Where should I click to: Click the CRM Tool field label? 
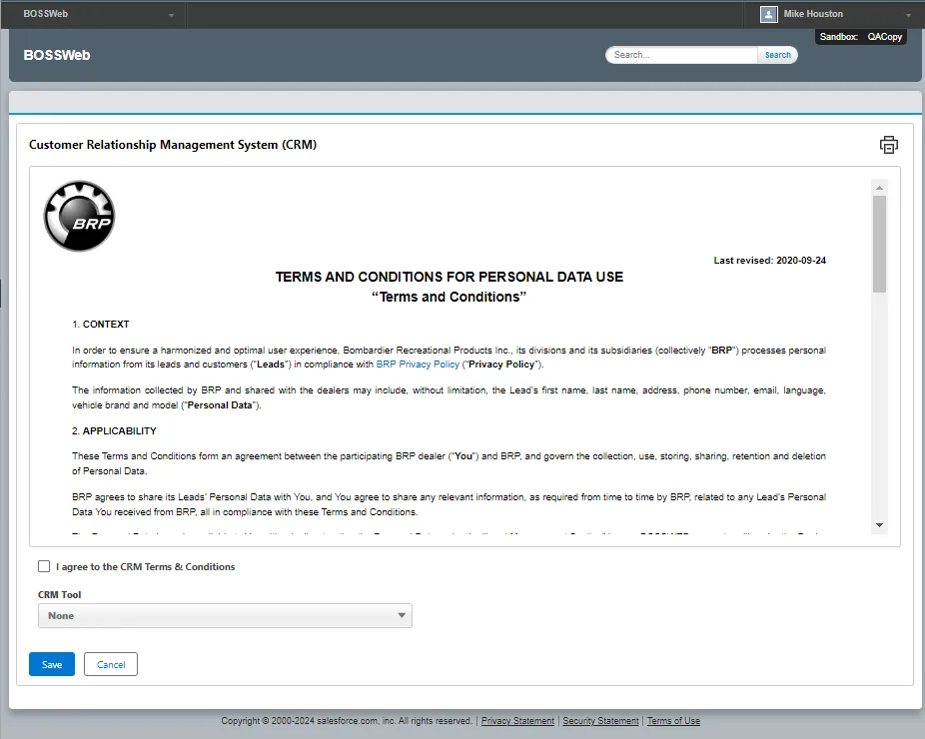(x=60, y=594)
